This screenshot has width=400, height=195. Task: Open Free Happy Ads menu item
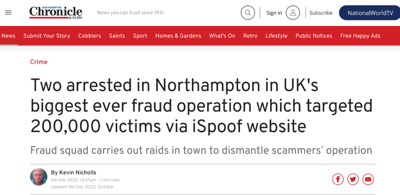(x=360, y=36)
